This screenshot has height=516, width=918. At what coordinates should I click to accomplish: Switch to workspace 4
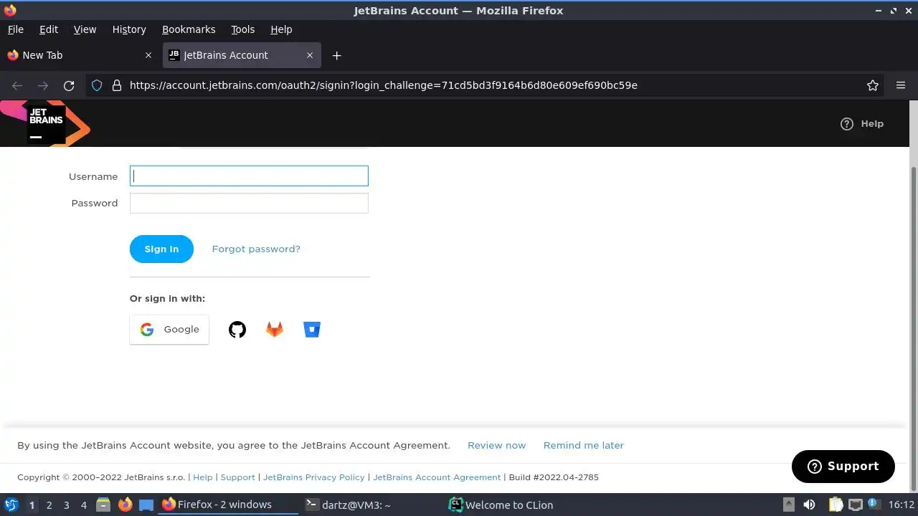(x=83, y=505)
